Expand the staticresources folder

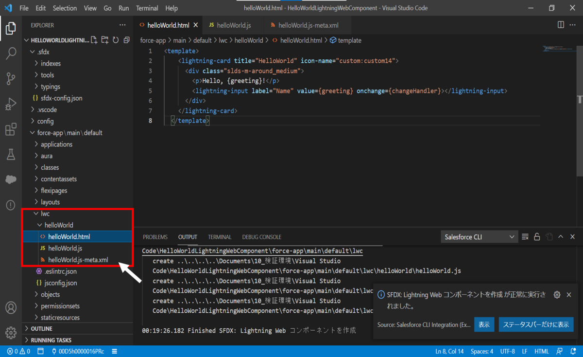pyautogui.click(x=60, y=318)
